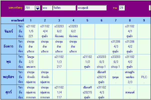
Task: Select Thursday period 9 PLC cell
Action: (x=144, y=77)
